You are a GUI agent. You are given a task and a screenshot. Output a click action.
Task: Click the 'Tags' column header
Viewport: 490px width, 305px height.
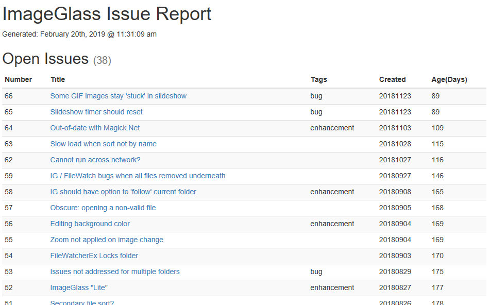point(319,79)
